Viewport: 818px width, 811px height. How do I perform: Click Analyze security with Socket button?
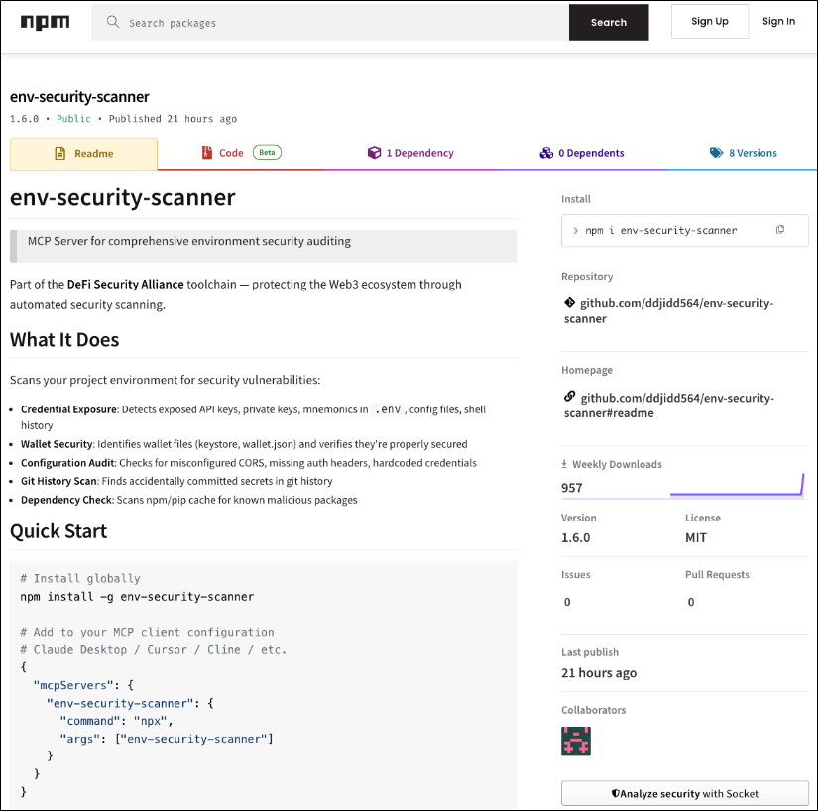coord(685,793)
